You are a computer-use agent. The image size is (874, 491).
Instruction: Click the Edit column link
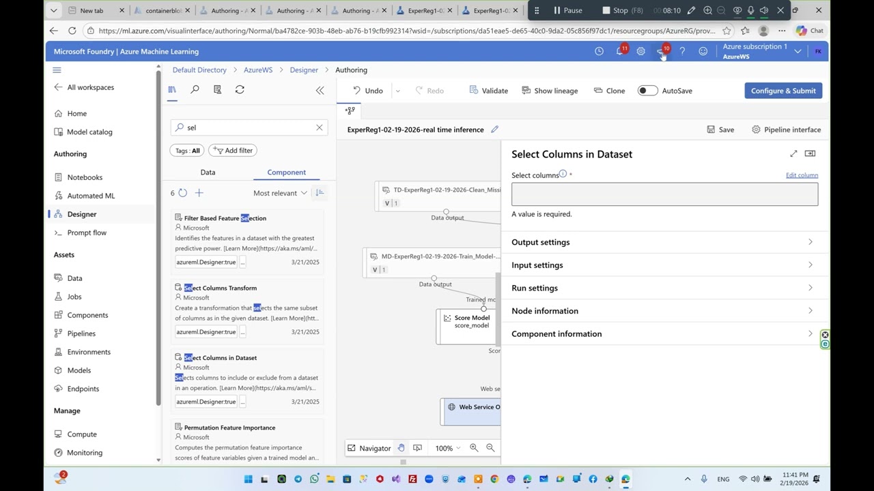(802, 175)
